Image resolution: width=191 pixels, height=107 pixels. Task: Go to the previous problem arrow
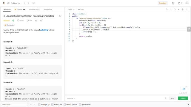(x=24, y=3)
